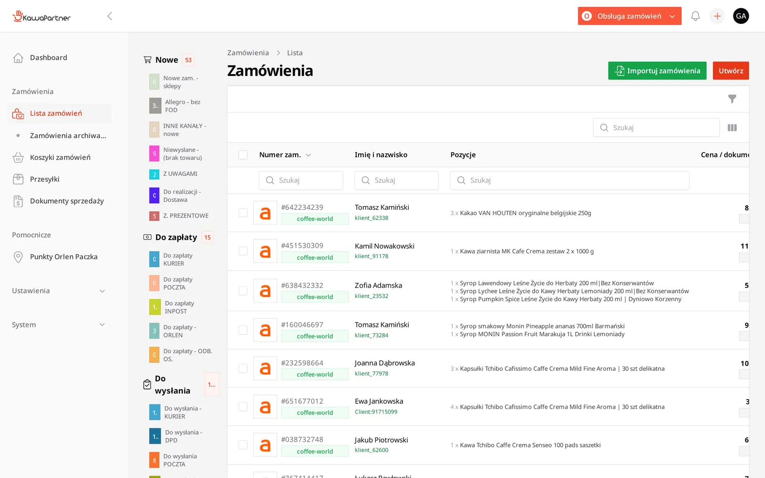The height and width of the screenshot is (478, 765).
Task: Open the filter funnel icon
Action: point(732,99)
